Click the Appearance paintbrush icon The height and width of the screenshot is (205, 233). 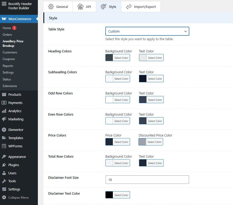pos(4,157)
